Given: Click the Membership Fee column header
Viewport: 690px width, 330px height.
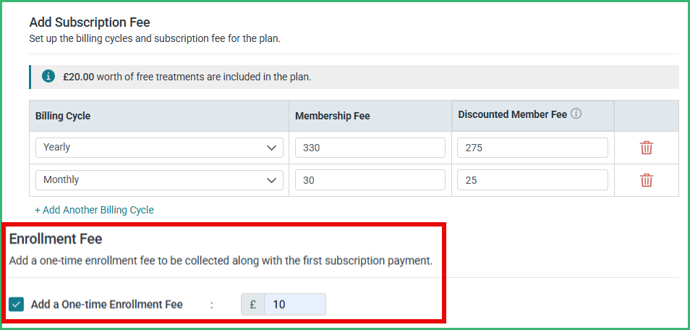Looking at the screenshot, I should (333, 117).
